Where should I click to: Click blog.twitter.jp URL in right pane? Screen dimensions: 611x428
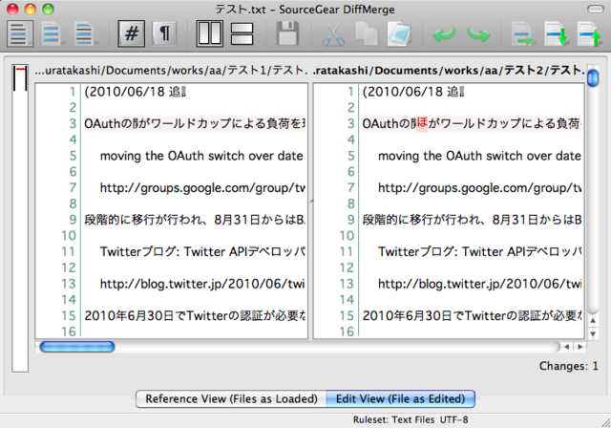coord(479,284)
